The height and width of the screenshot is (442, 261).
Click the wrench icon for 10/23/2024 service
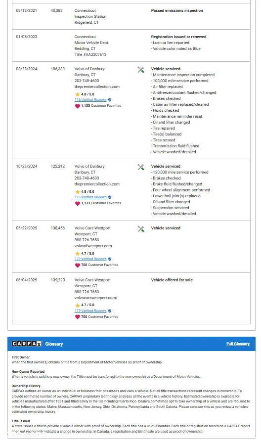pyautogui.click(x=141, y=167)
